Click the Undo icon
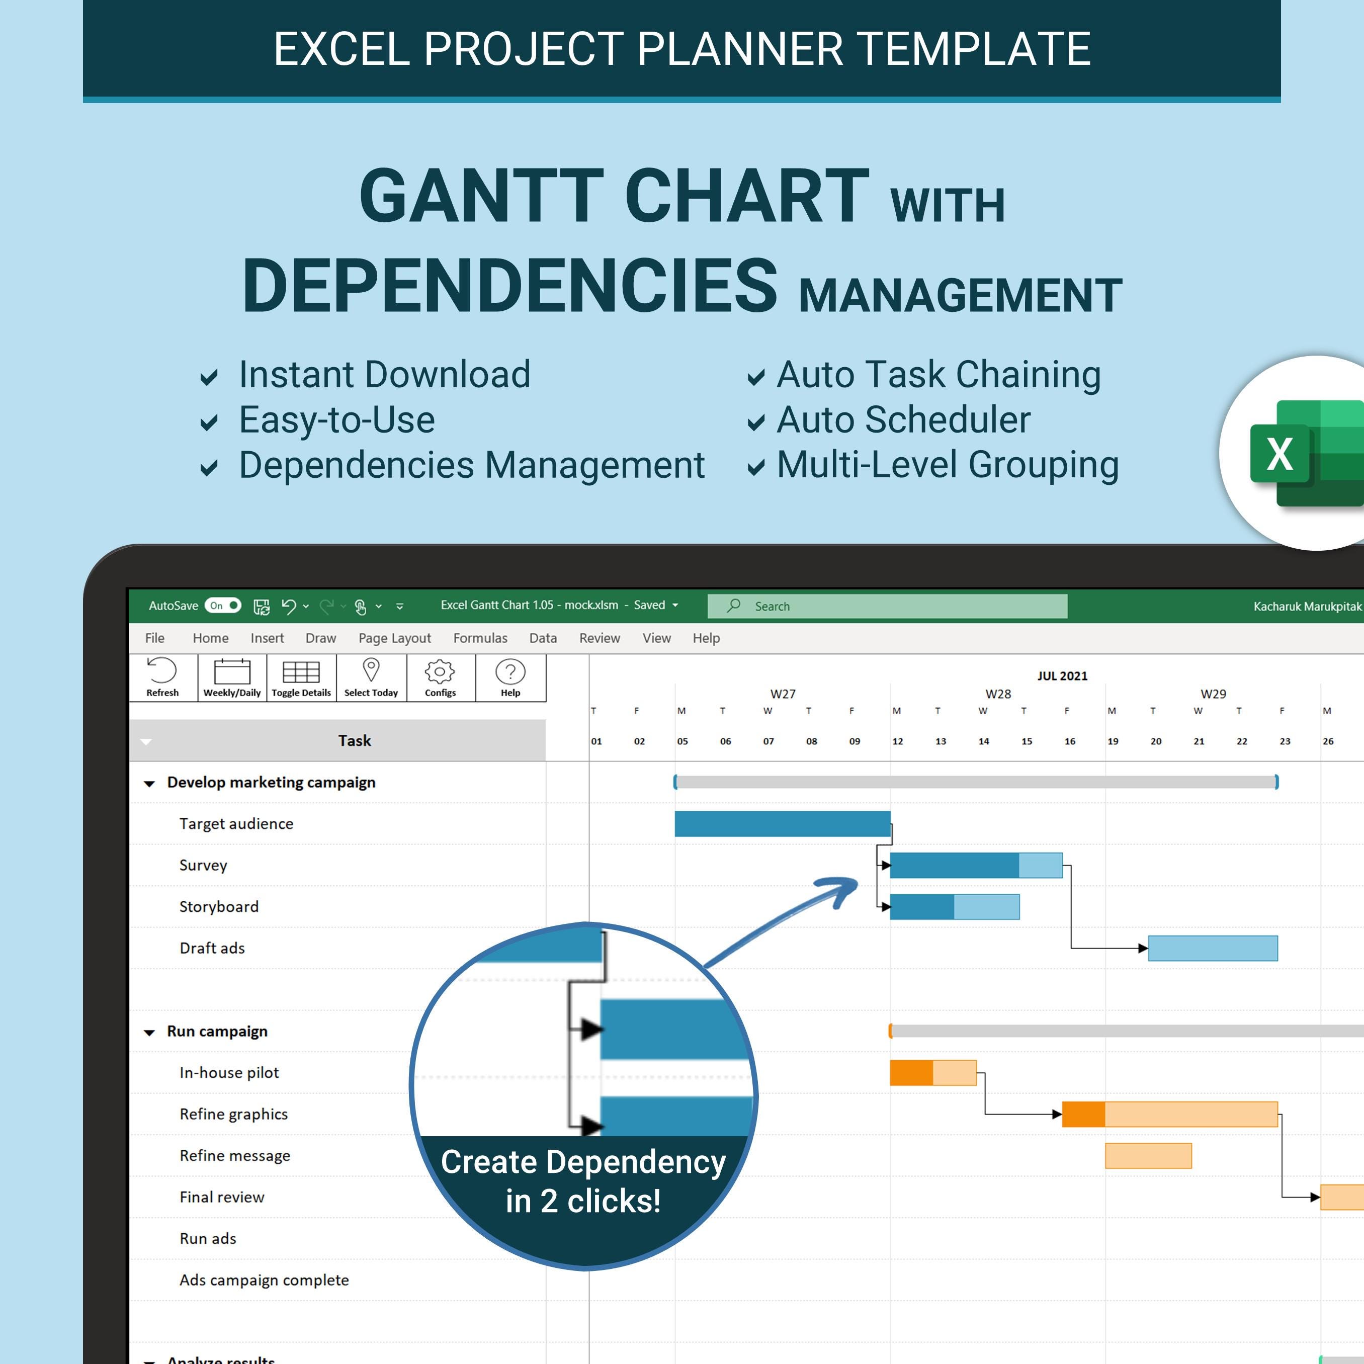Screen dimensions: 1364x1364 pos(289,606)
